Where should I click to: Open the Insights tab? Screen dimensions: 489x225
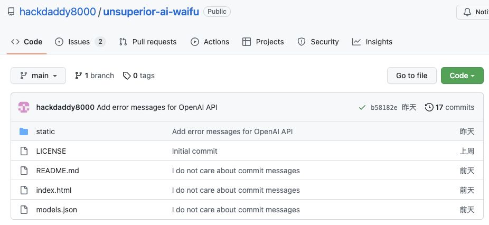[x=372, y=42]
